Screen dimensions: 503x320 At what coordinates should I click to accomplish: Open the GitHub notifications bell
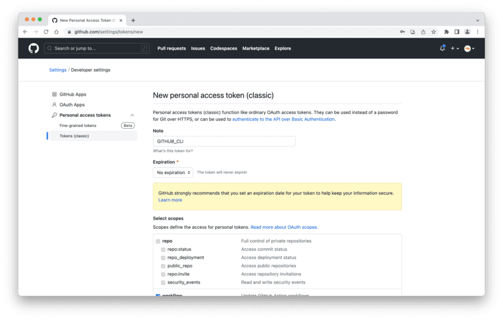442,48
